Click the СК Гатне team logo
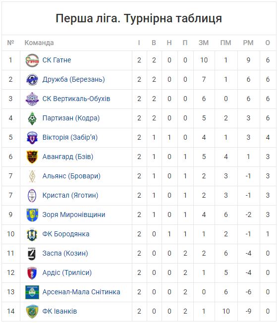The width and height of the screenshot is (279, 323). tap(32, 60)
